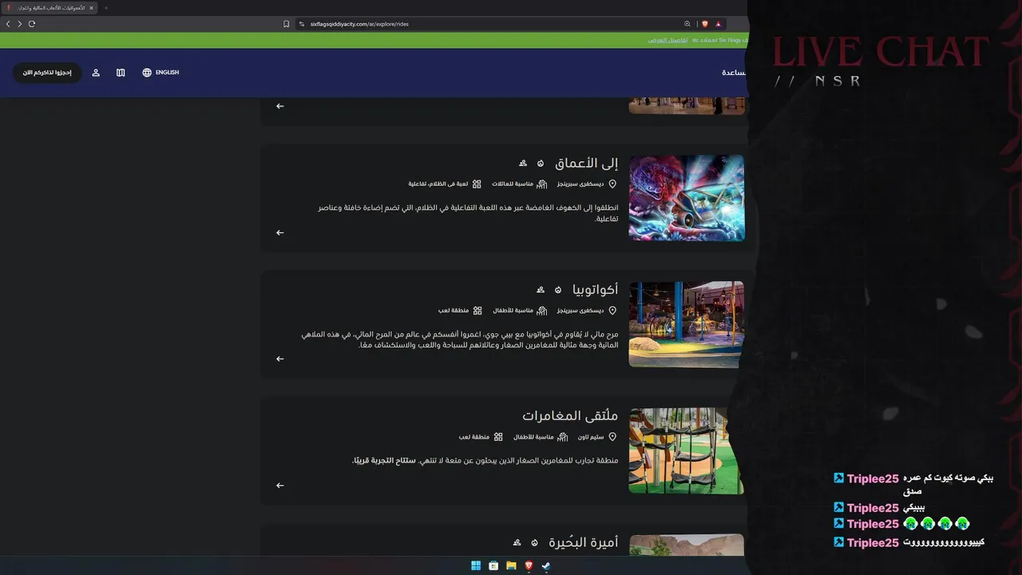Click the thrill level icon beside أميرة البحيرة
Image resolution: width=1022 pixels, height=575 pixels.
pyautogui.click(x=534, y=543)
